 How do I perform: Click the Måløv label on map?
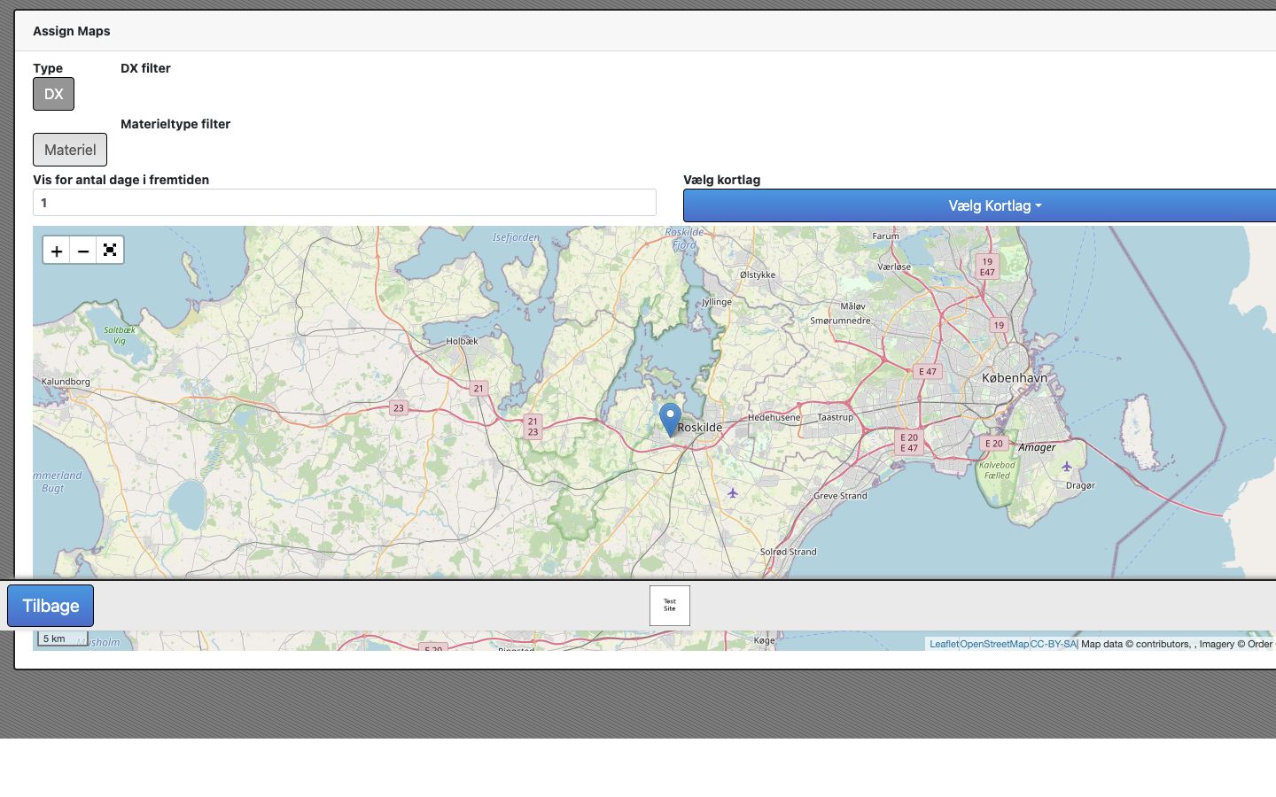(853, 306)
